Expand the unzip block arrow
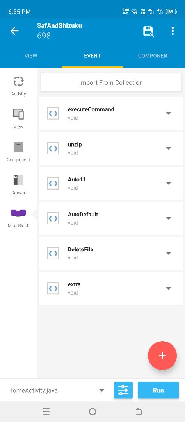The width and height of the screenshot is (185, 422). 168,148
